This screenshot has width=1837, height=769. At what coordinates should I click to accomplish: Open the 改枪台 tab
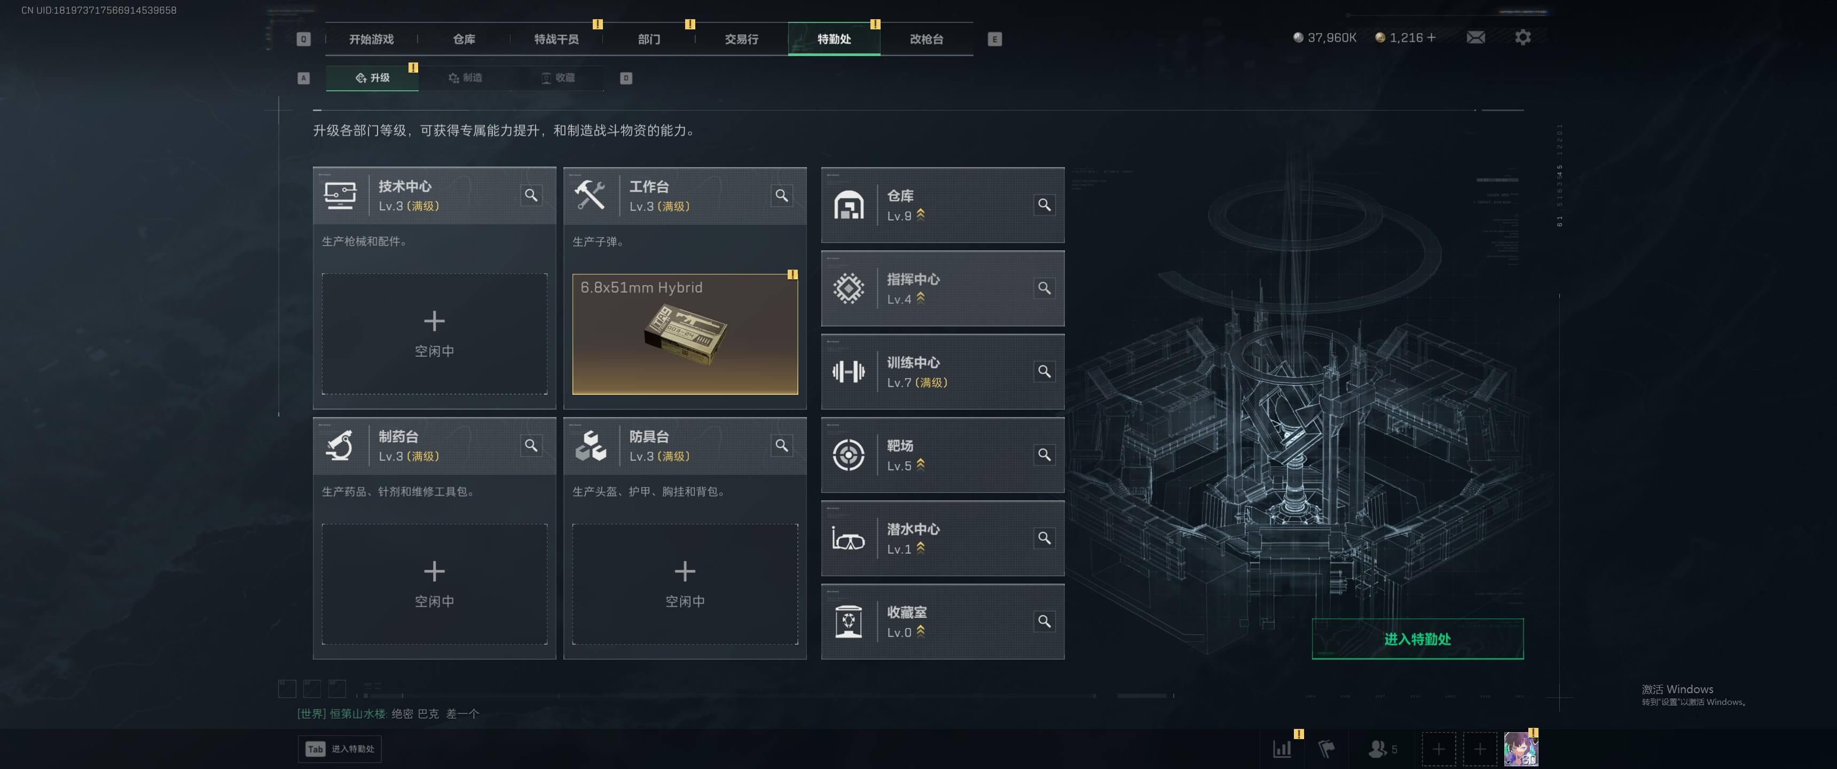(927, 39)
